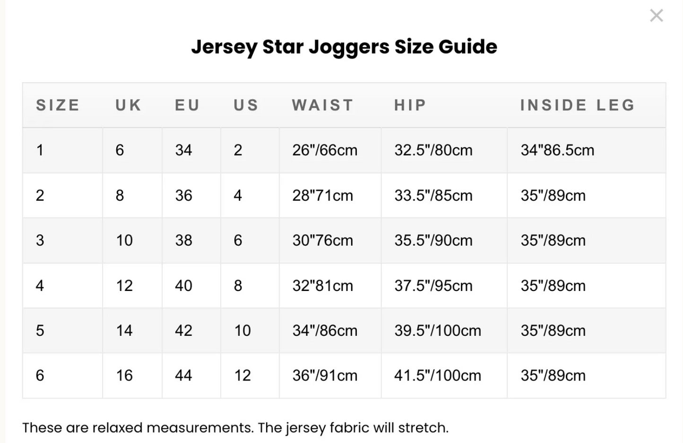The image size is (683, 443).
Task: Select the US column header
Action: coord(245,105)
